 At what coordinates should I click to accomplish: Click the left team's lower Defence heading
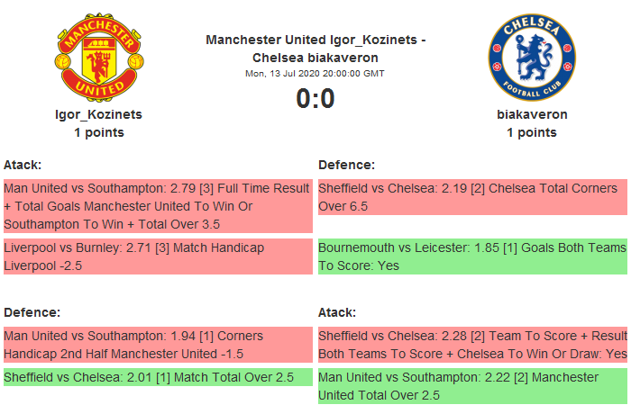32,312
